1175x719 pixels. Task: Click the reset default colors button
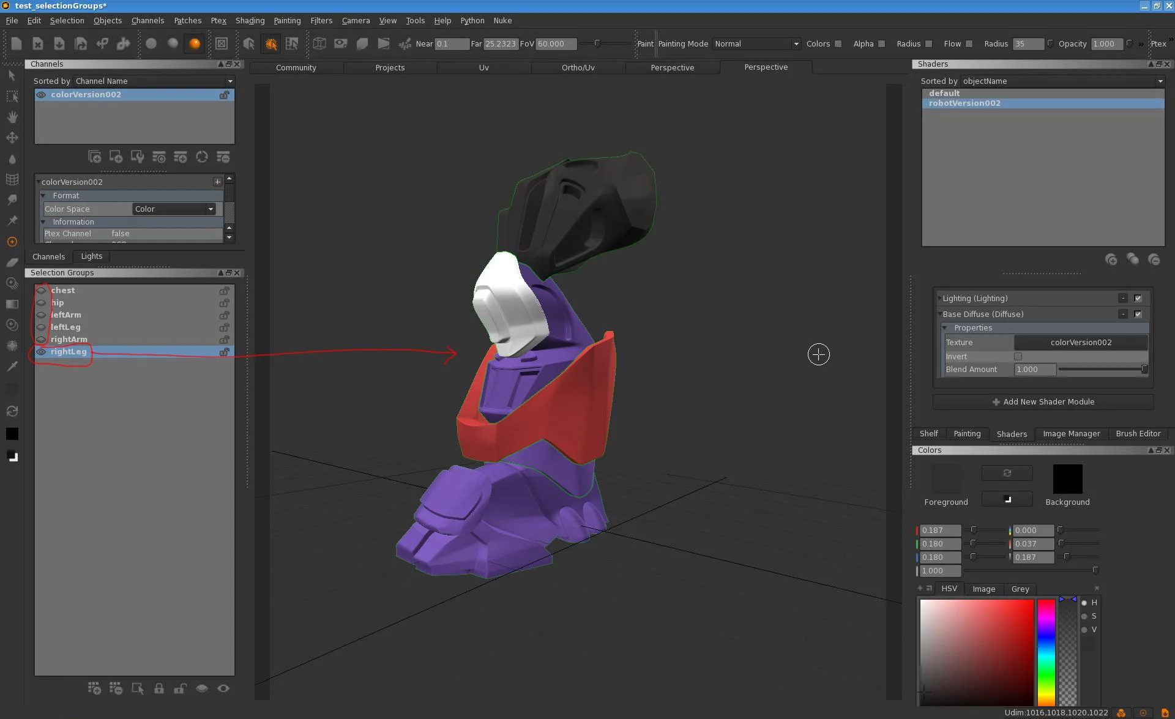1007,499
